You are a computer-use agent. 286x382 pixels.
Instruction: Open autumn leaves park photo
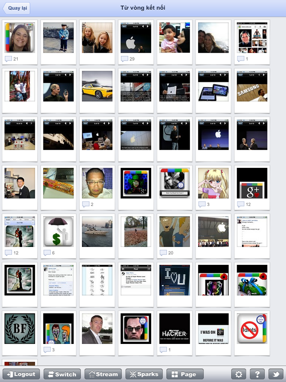tap(136, 231)
